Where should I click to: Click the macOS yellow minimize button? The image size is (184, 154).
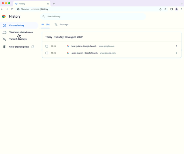click(x=6, y=3)
